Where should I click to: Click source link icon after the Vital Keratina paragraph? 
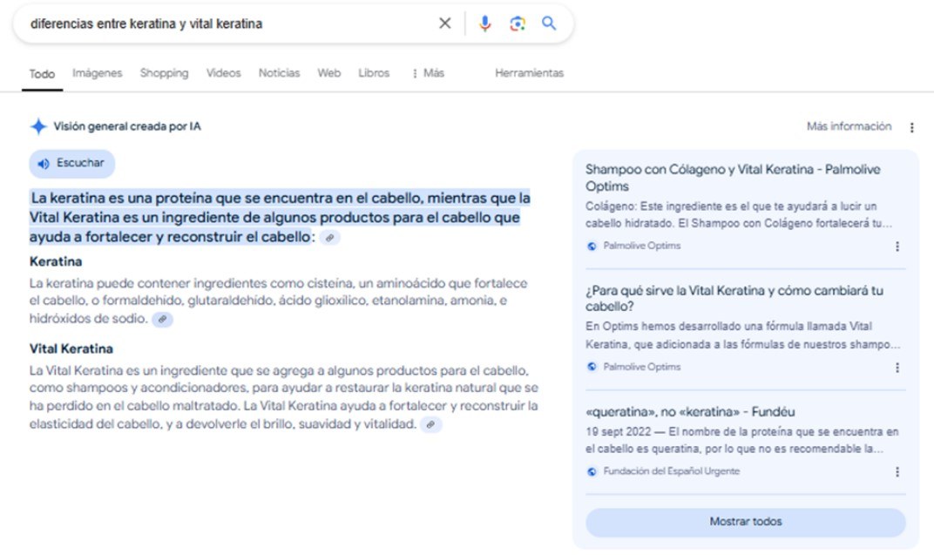pyautogui.click(x=430, y=424)
